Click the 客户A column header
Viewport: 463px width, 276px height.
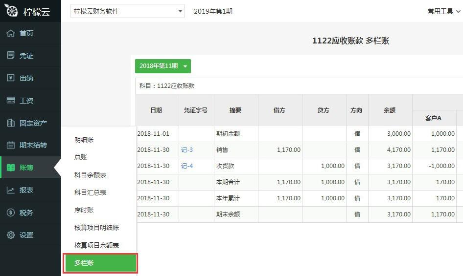click(434, 118)
